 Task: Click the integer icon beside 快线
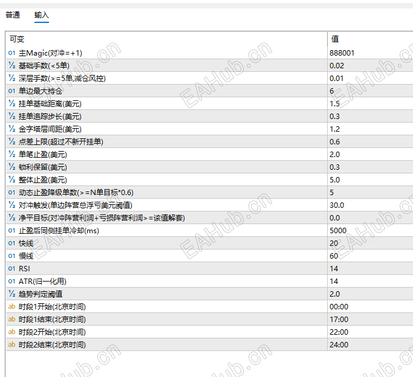(x=12, y=243)
